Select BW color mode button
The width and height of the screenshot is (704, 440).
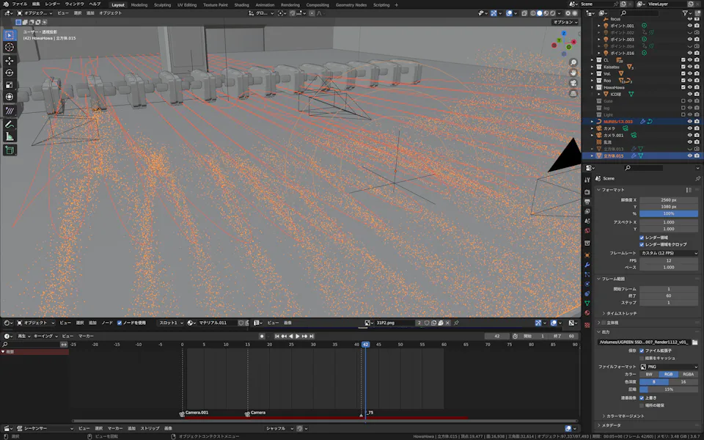coord(649,374)
